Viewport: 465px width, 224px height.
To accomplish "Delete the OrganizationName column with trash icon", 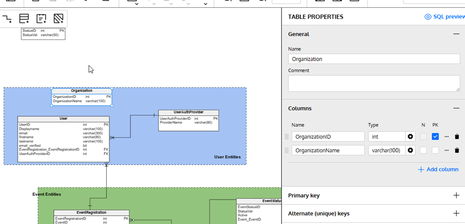I will (457, 150).
